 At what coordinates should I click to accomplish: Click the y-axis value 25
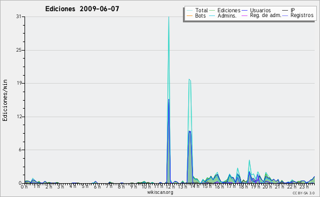coord(19,50)
